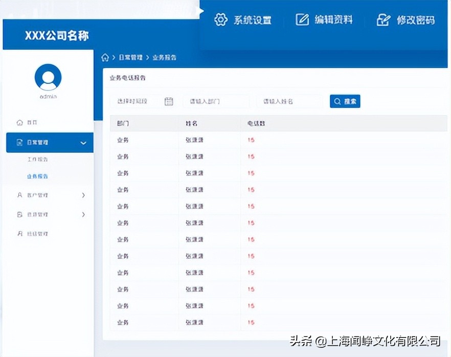Screen dimensions: 451x357
Task: Click 日常管理 in the breadcrumb
Action: pos(130,57)
